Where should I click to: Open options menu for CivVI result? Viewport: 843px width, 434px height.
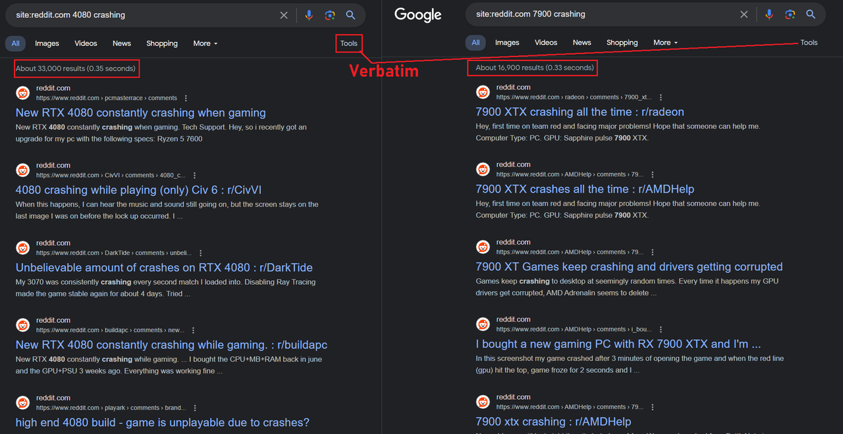[194, 176]
